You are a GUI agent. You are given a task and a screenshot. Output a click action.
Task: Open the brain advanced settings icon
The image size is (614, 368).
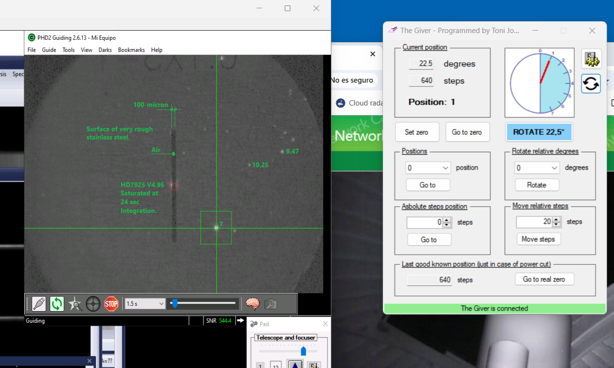[x=253, y=304]
